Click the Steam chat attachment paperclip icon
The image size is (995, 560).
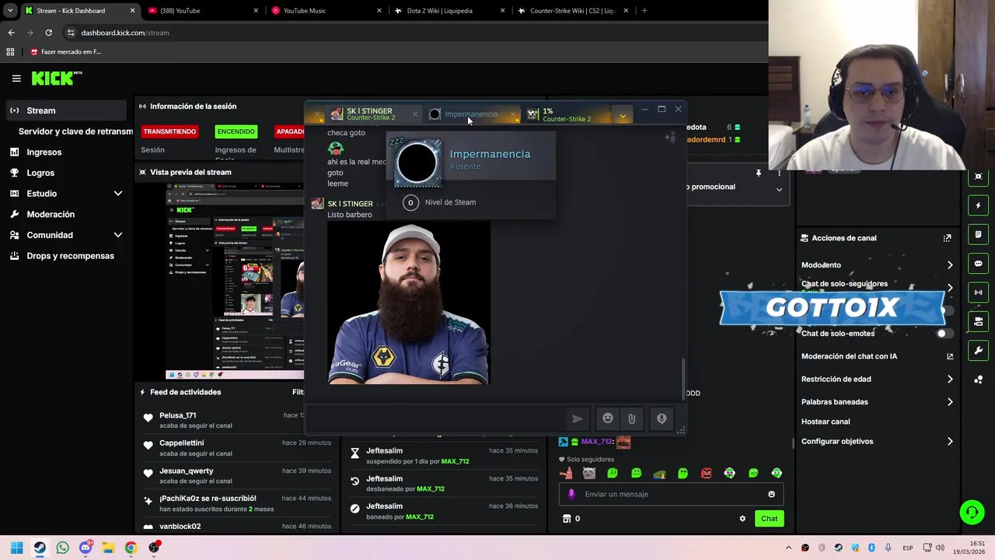[x=631, y=418]
